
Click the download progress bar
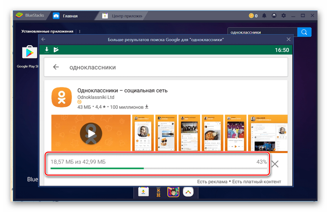[x=158, y=168]
